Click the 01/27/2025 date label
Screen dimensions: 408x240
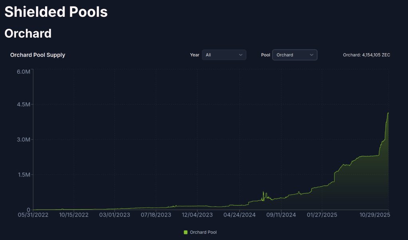coord(322,215)
